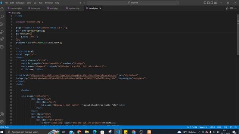Open the Extensions view
Viewport: 239px width, 134px height.
click(x=2, y=39)
